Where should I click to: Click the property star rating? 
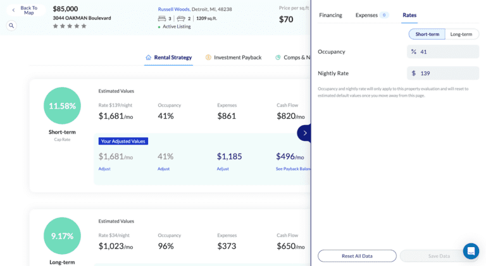point(70,26)
